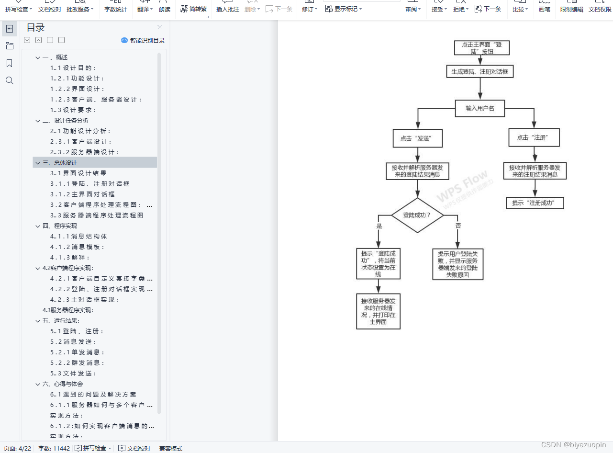Open the 审阅 dropdown
Image resolution: width=613 pixels, height=453 pixels.
click(x=412, y=9)
